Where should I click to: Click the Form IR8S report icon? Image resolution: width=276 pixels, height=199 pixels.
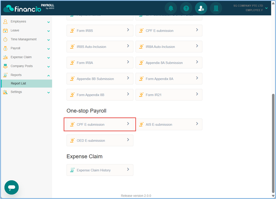coord(72,30)
